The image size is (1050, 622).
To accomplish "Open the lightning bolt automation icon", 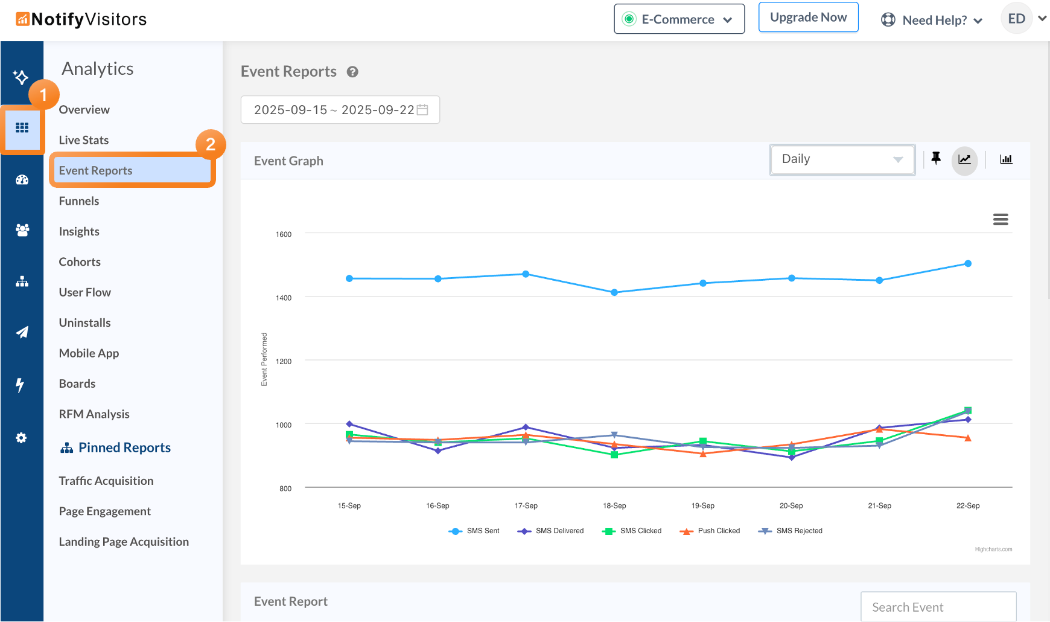I will point(21,385).
